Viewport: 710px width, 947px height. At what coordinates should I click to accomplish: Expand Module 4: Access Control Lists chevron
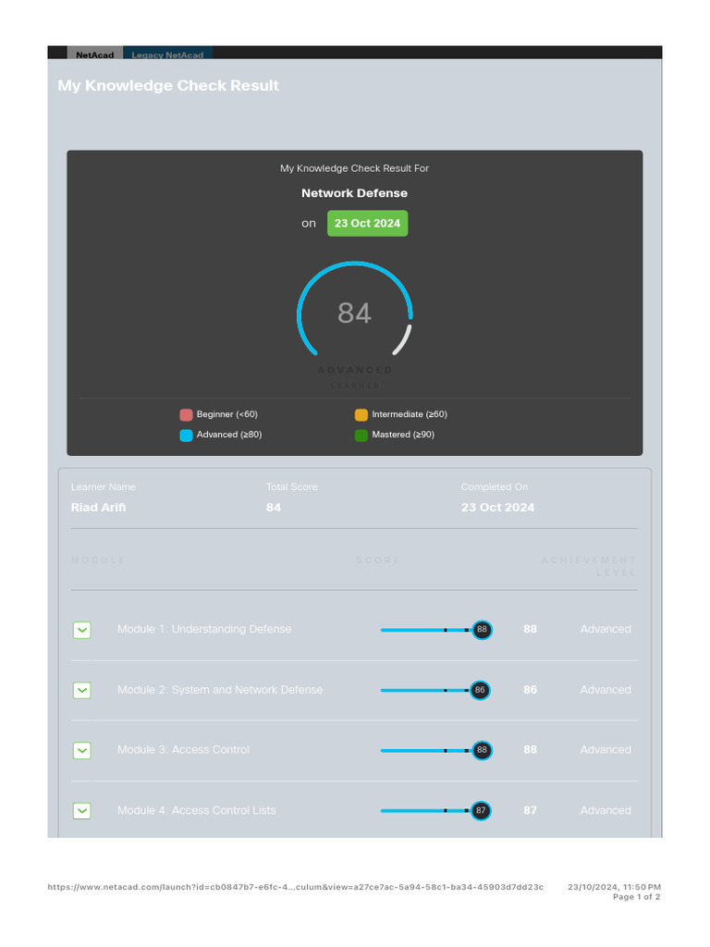[x=82, y=810]
